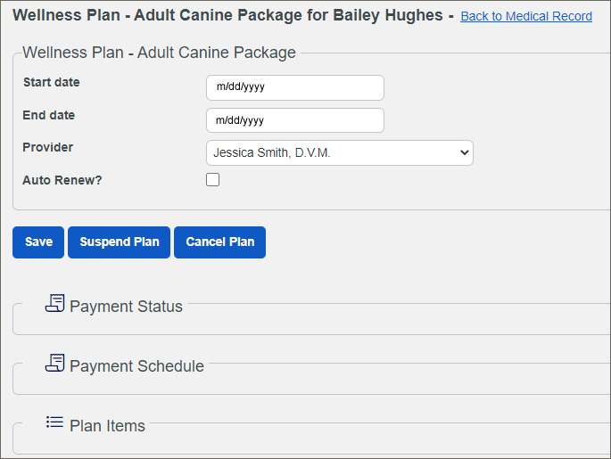Click the End date label

click(x=49, y=115)
